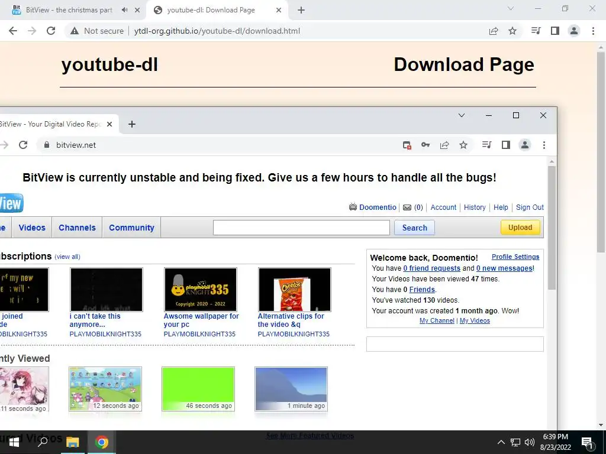Image resolution: width=606 pixels, height=454 pixels.
Task: Open Chrome from the taskbar
Action: 102,442
